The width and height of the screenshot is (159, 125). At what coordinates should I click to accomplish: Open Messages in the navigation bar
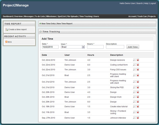click(29, 16)
